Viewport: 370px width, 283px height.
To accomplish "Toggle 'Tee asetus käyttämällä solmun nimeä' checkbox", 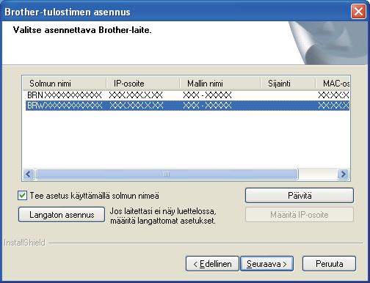I will point(22,196).
